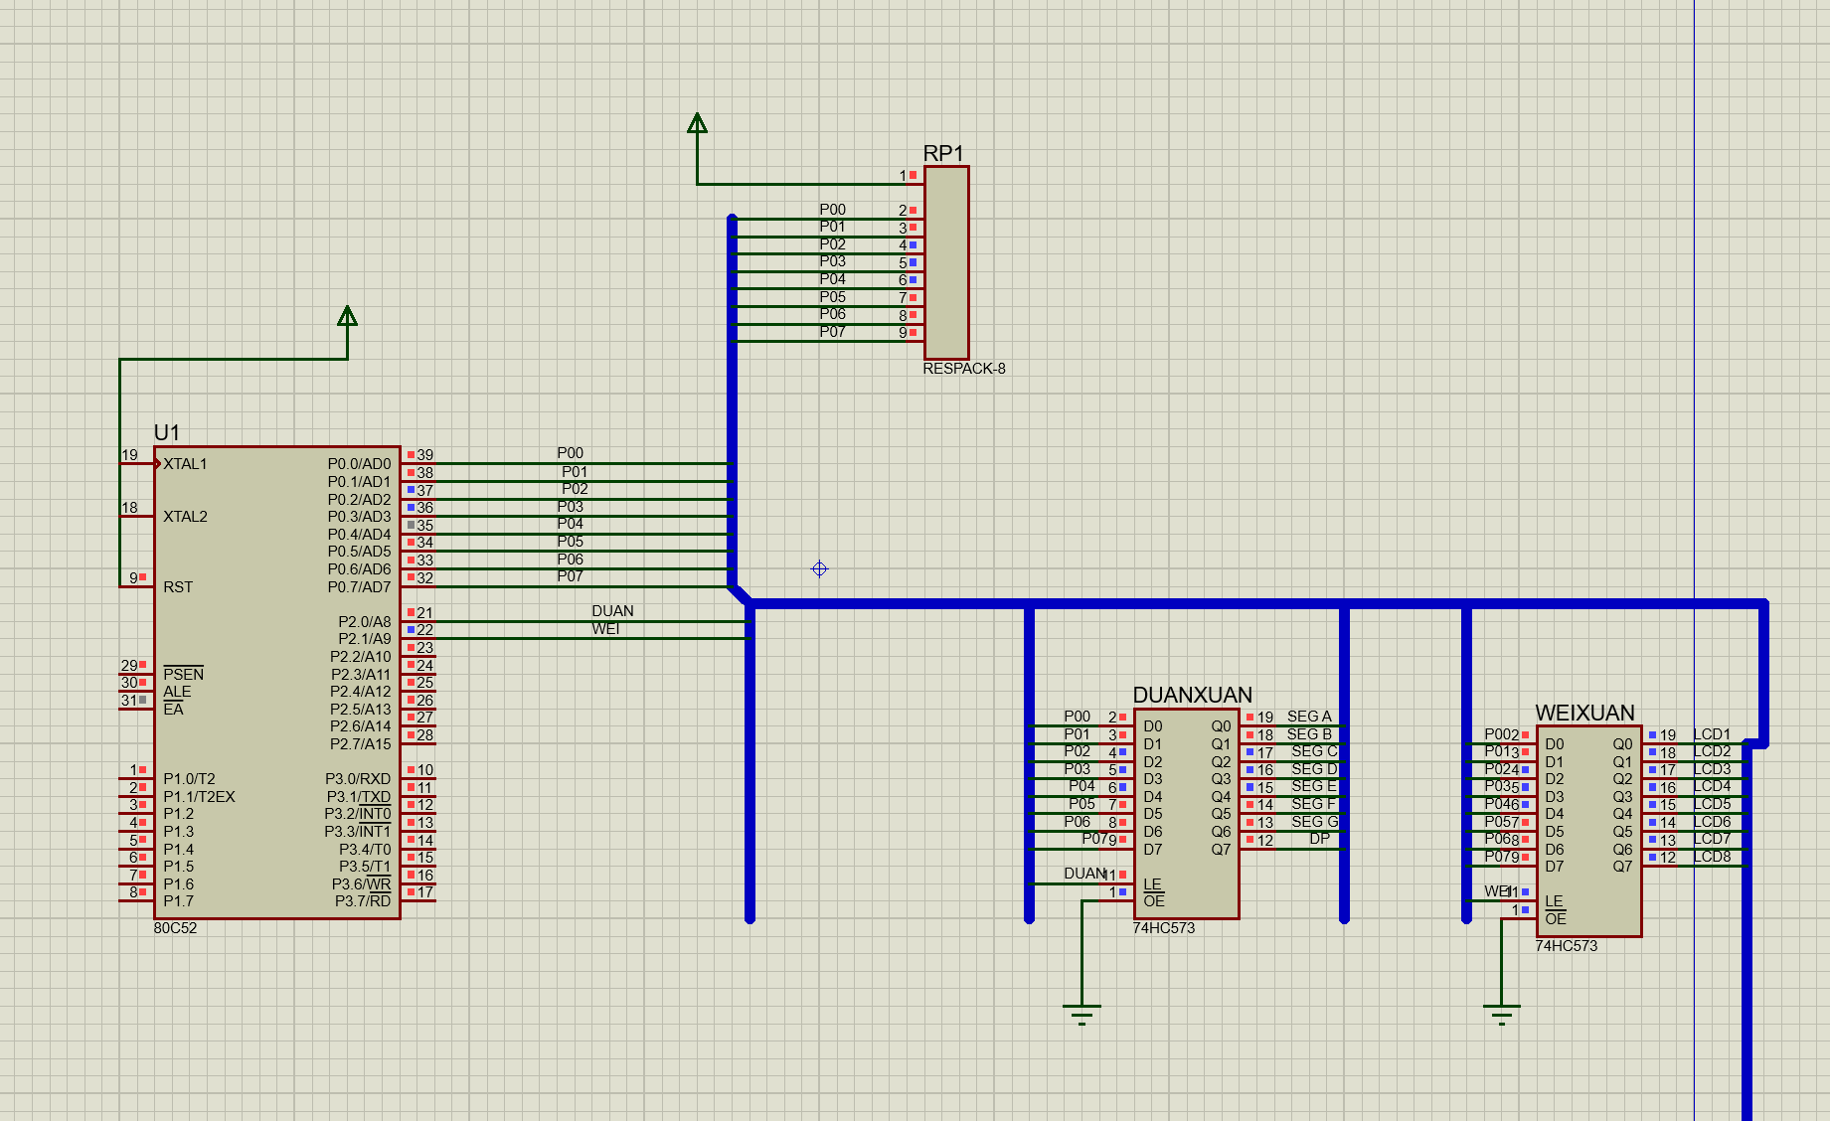Screen dimensions: 1830x1121
Task: Select the LCD8 net label
Action: (1712, 857)
